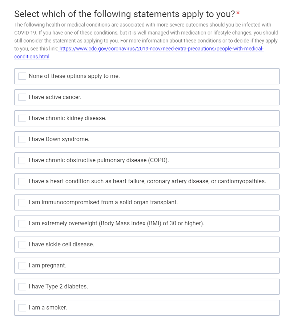
Task: Check 'None of these options apply to me'
Action: pos(22,76)
